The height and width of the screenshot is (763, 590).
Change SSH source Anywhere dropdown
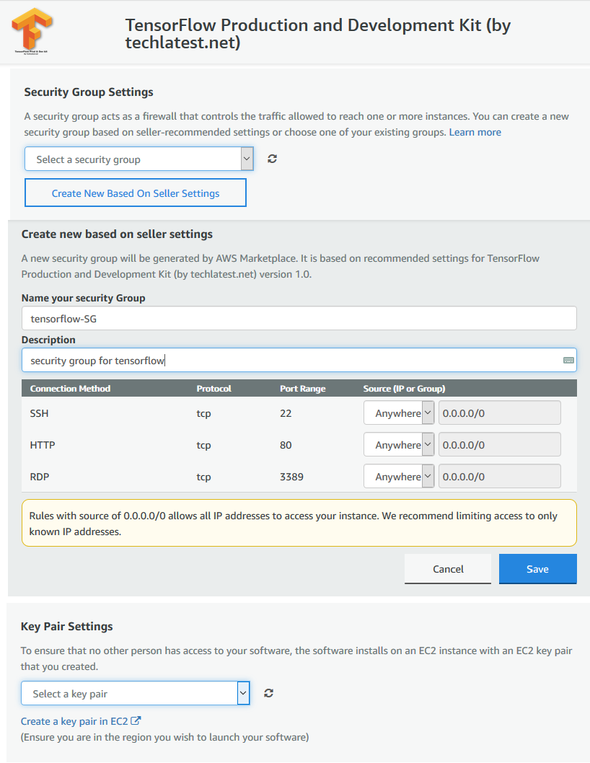coord(399,413)
